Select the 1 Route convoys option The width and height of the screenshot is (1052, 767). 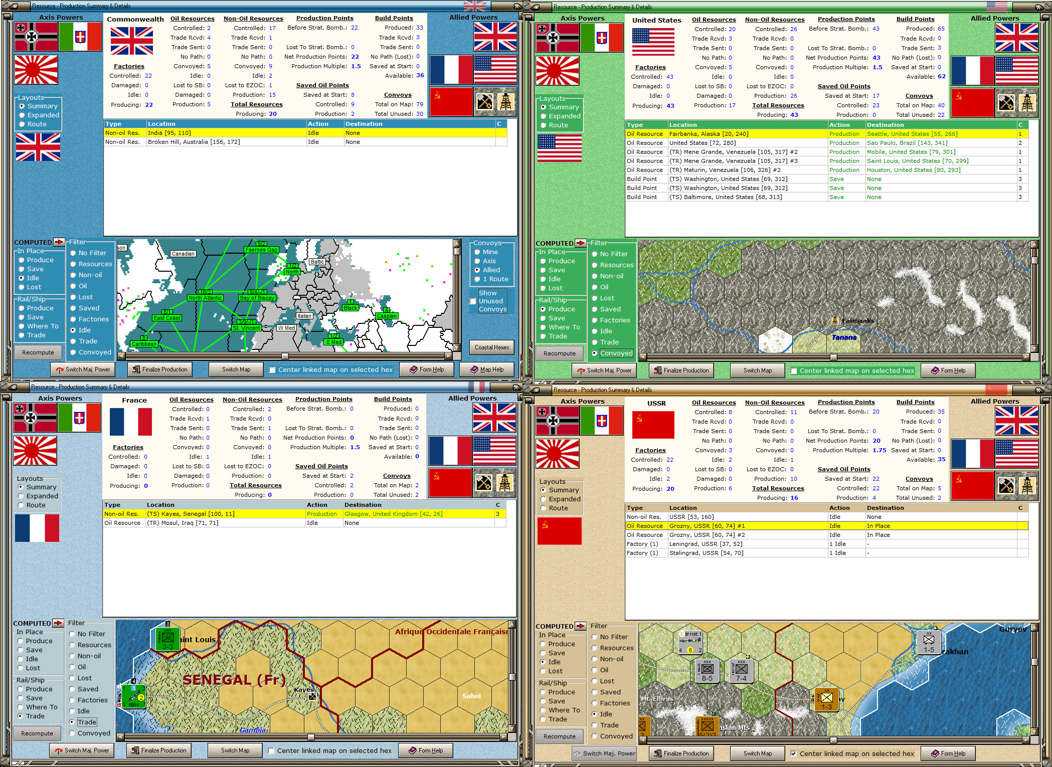click(x=491, y=279)
